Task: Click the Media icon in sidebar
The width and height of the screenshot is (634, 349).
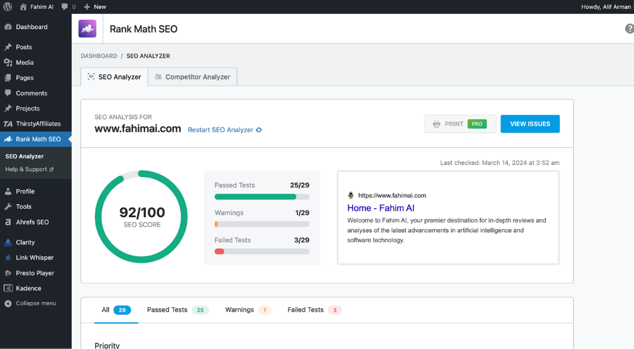Action: pyautogui.click(x=8, y=62)
